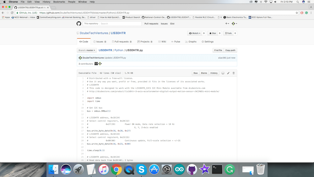Open the Python folder breadcrumb link
Image resolution: width=314 pixels, height=177 pixels.
(119, 50)
